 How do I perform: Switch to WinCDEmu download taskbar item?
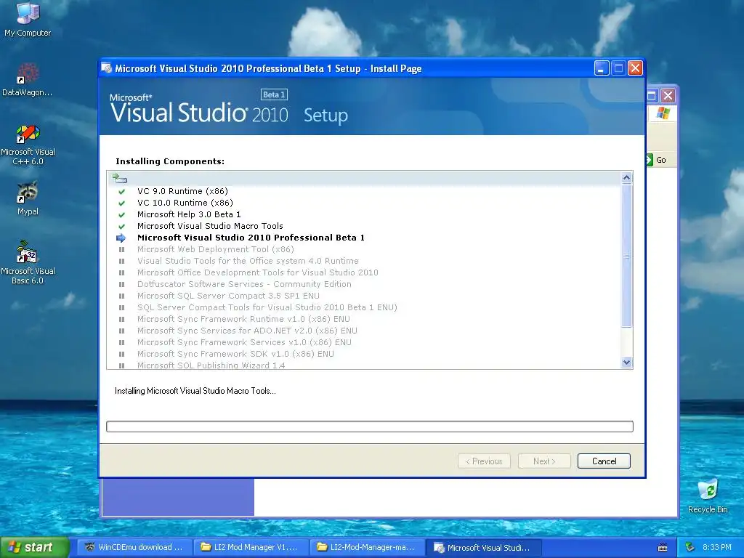tap(134, 548)
